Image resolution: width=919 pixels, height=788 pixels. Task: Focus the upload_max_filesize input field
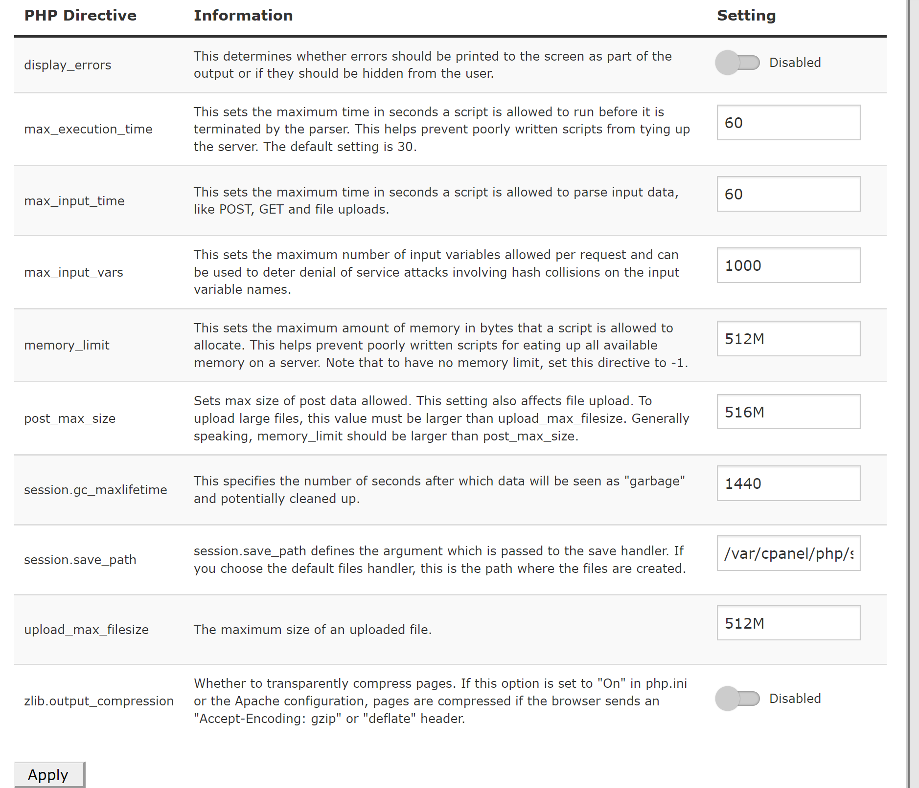click(788, 623)
